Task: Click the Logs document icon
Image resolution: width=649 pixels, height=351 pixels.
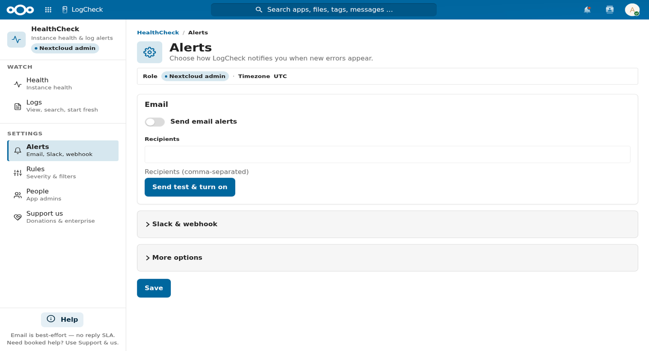Action: pos(18,106)
